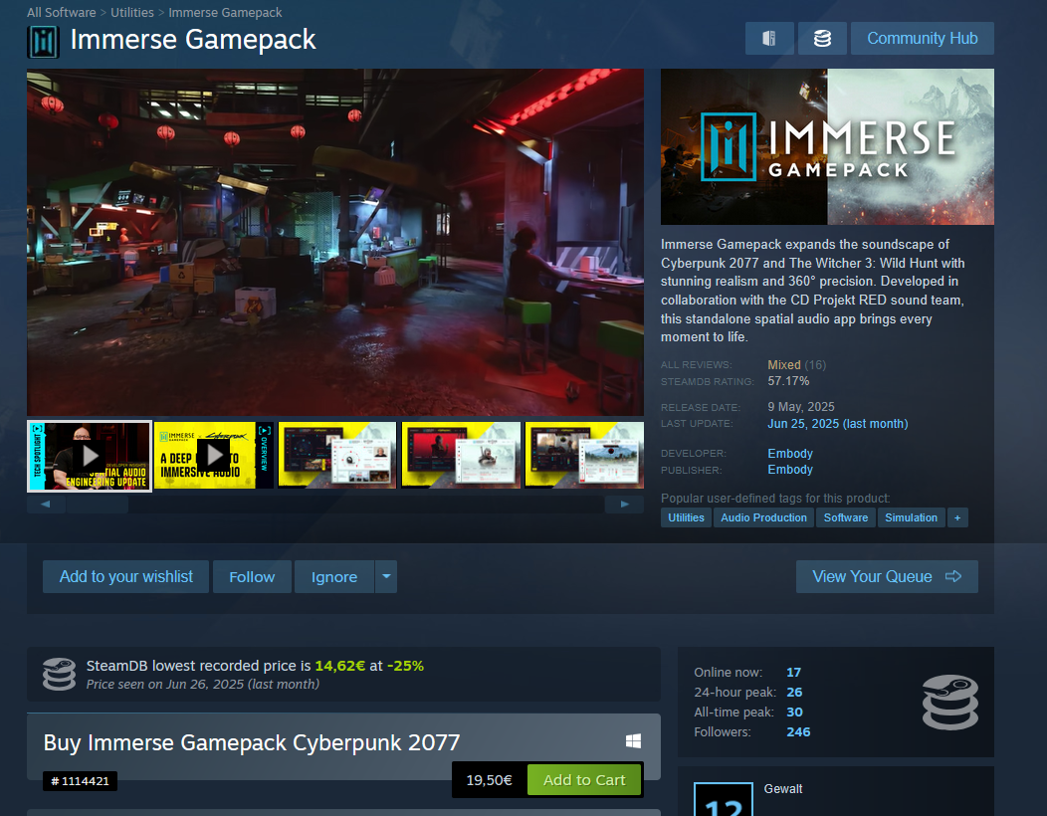The height and width of the screenshot is (816, 1047).
Task: Click the Gewalt rating descriptor
Action: point(782,789)
